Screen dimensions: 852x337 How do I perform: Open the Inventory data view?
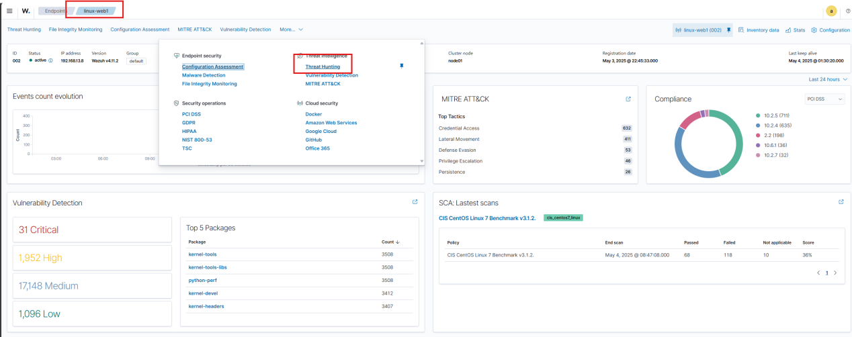pyautogui.click(x=759, y=30)
